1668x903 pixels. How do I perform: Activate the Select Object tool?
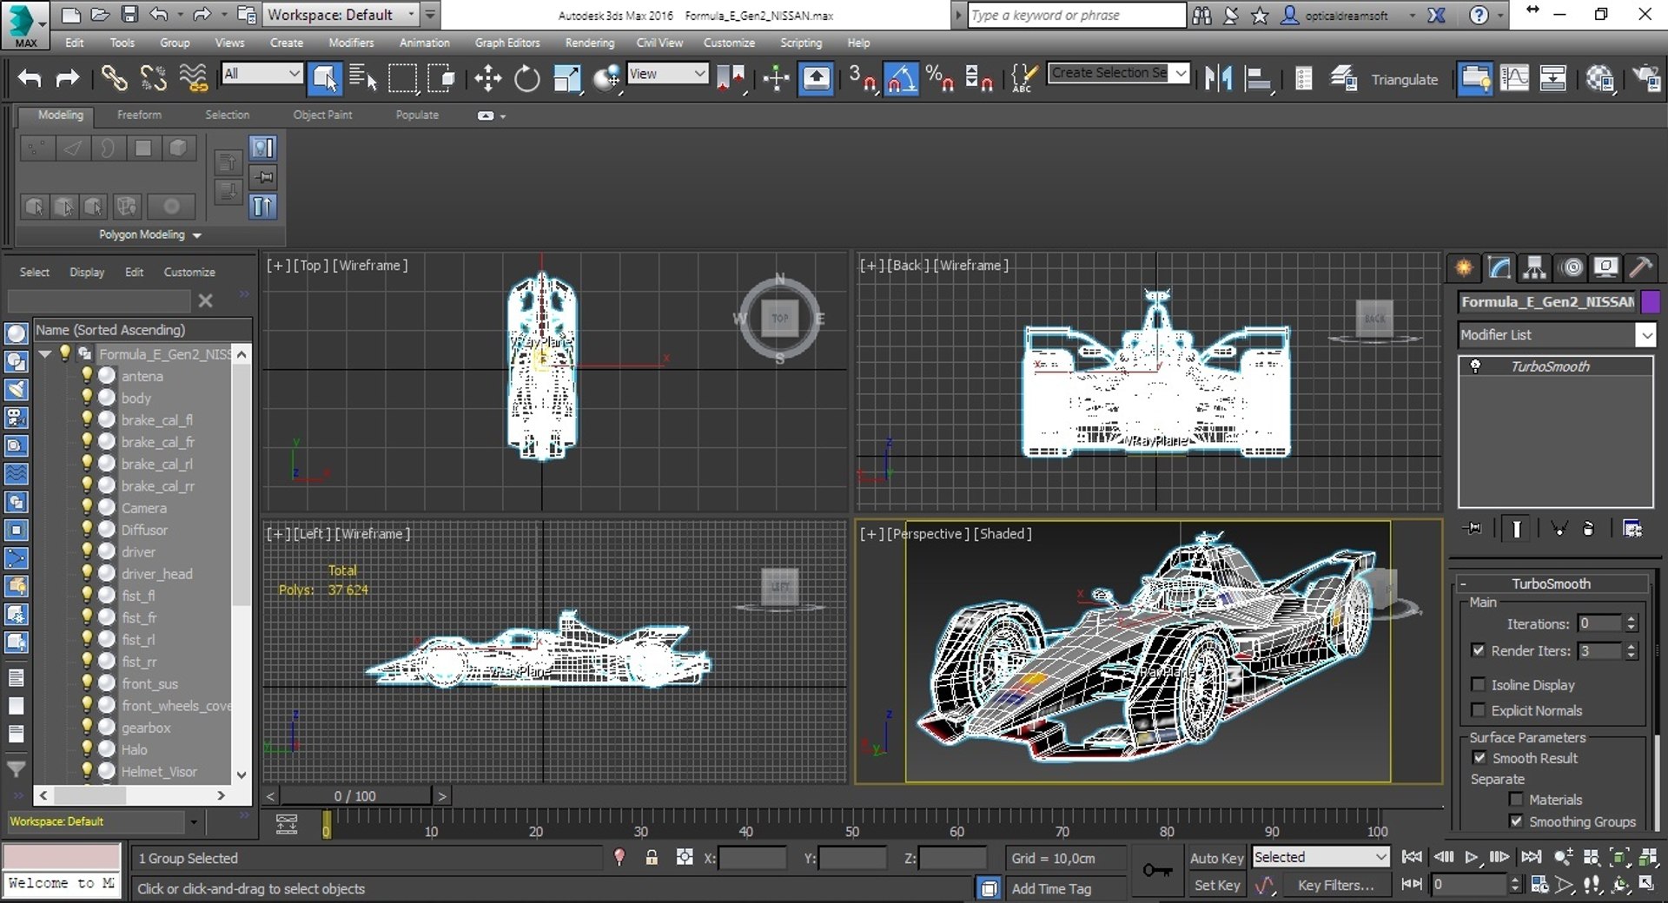[x=325, y=78]
